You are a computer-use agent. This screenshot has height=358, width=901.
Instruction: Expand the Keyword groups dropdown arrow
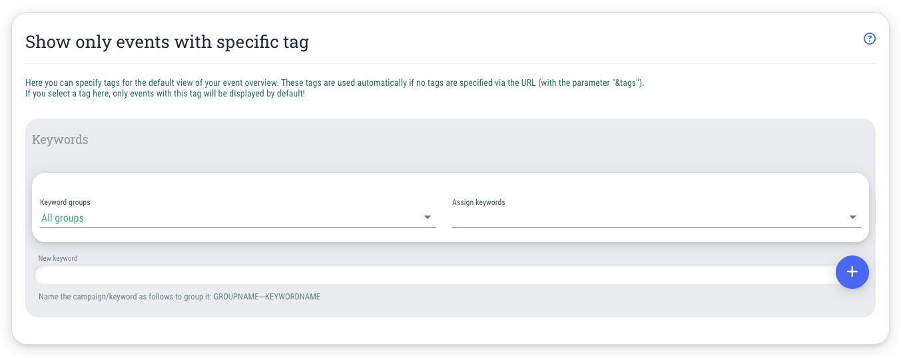point(428,218)
